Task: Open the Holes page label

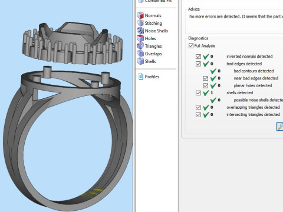Action: pos(150,38)
